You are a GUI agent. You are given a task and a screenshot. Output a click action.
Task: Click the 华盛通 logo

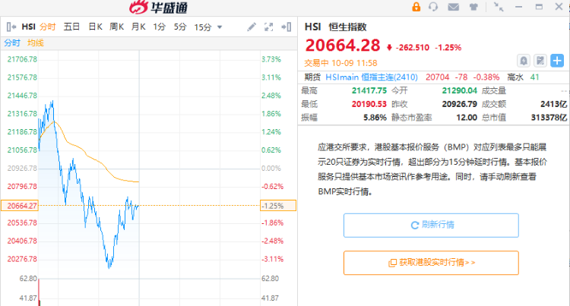pos(159,8)
